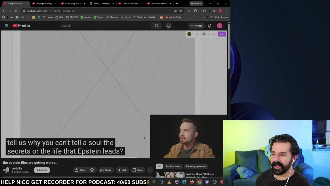Start voice search with microphone icon
This screenshot has width=330, height=186.
click(x=168, y=26)
